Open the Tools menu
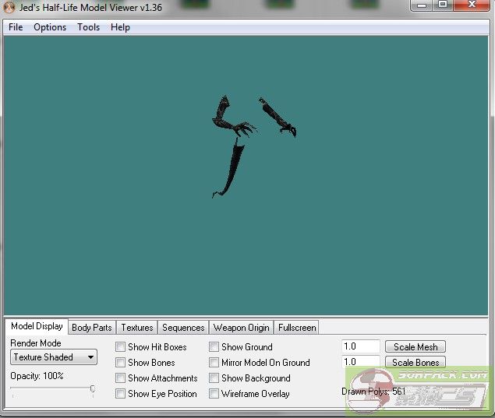The width and height of the screenshot is (495, 418). click(88, 27)
